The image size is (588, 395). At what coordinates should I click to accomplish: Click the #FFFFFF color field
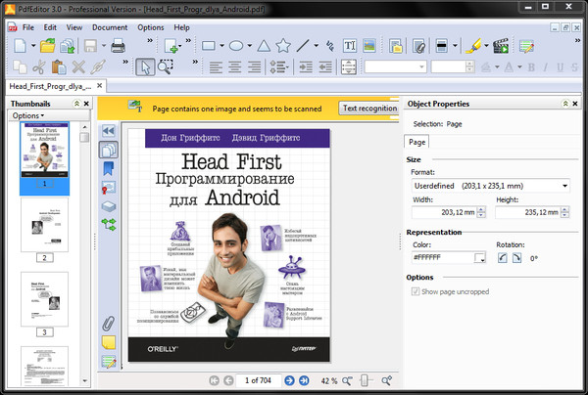[443, 258]
